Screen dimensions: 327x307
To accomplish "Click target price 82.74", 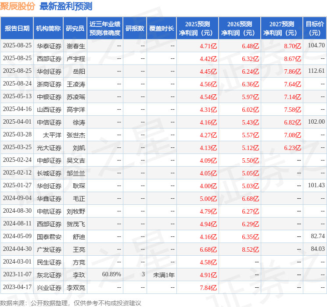I will [318, 236].
